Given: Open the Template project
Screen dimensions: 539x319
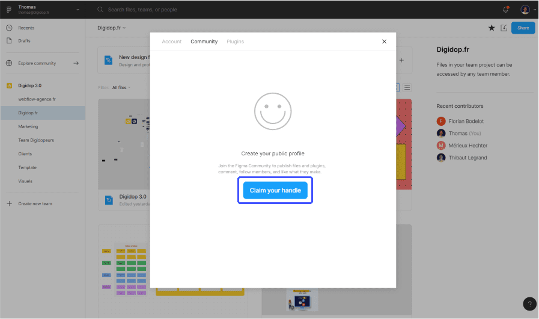Looking at the screenshot, I should (x=28, y=167).
